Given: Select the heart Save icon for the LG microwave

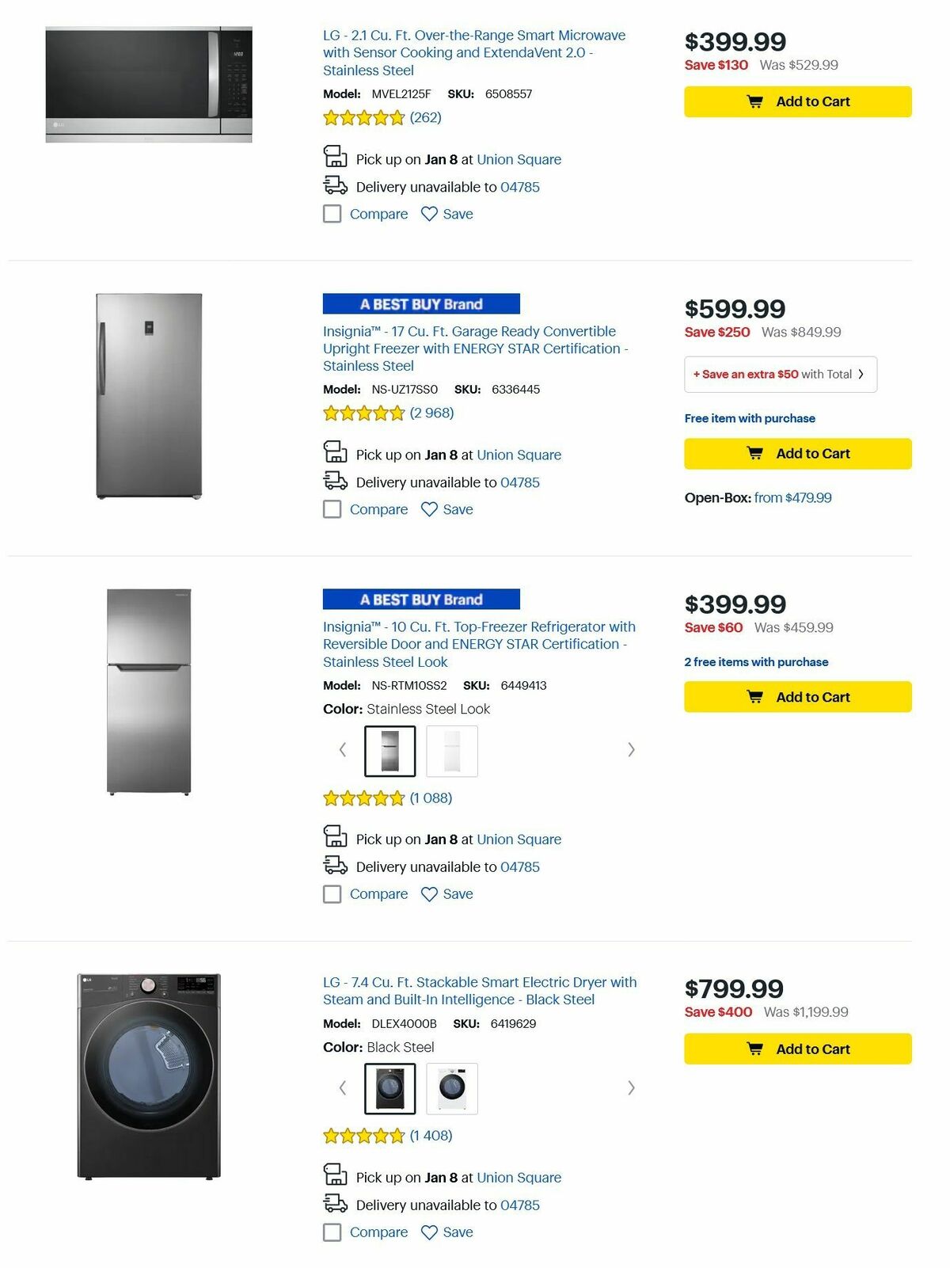Looking at the screenshot, I should 428,214.
